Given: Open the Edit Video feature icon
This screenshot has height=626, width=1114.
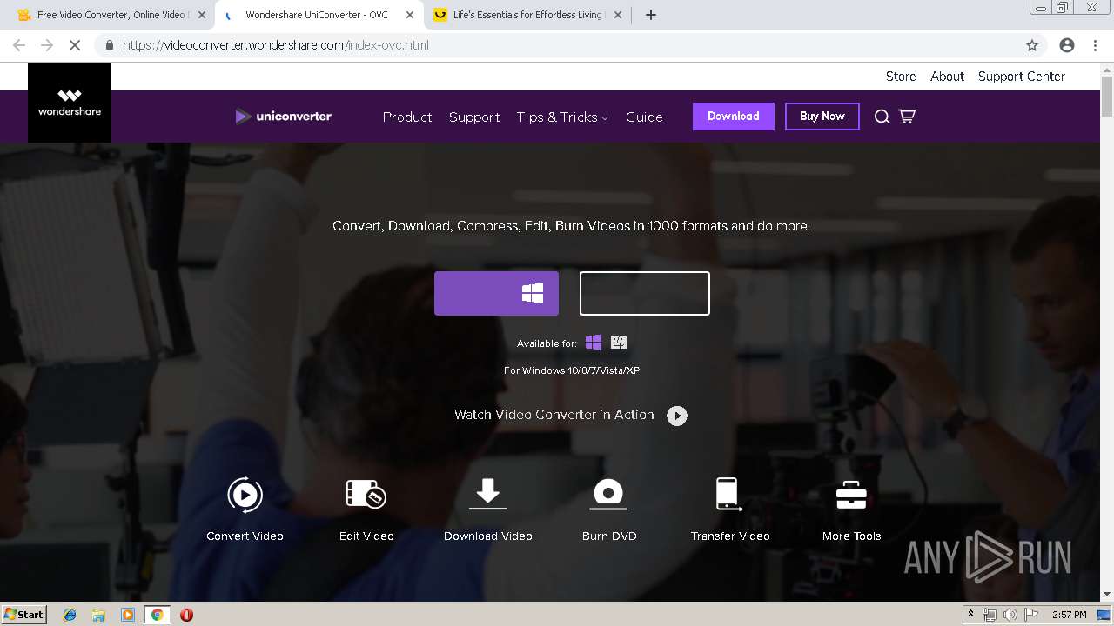Looking at the screenshot, I should pyautogui.click(x=366, y=495).
